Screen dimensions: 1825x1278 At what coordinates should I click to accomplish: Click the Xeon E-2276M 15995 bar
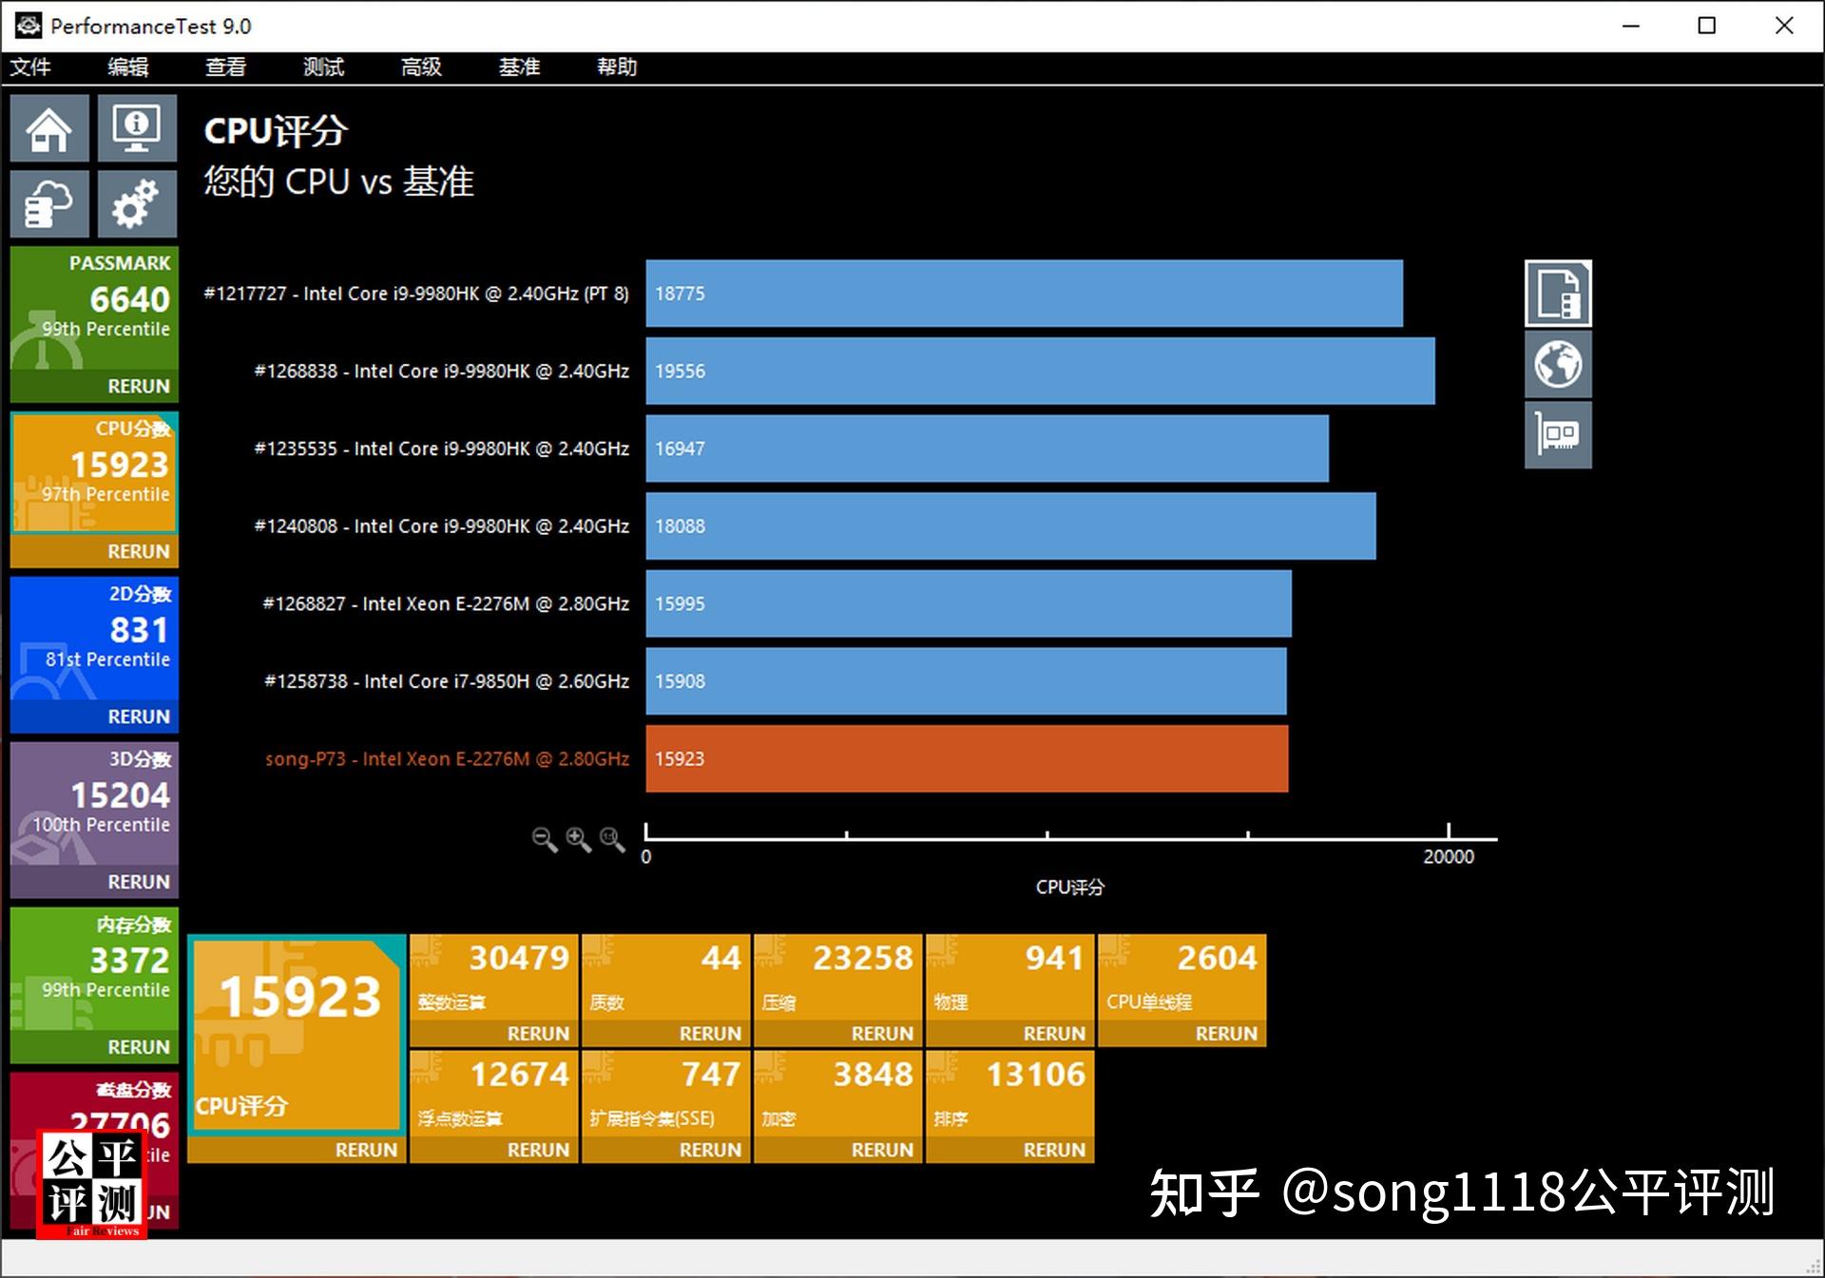[x=969, y=603]
